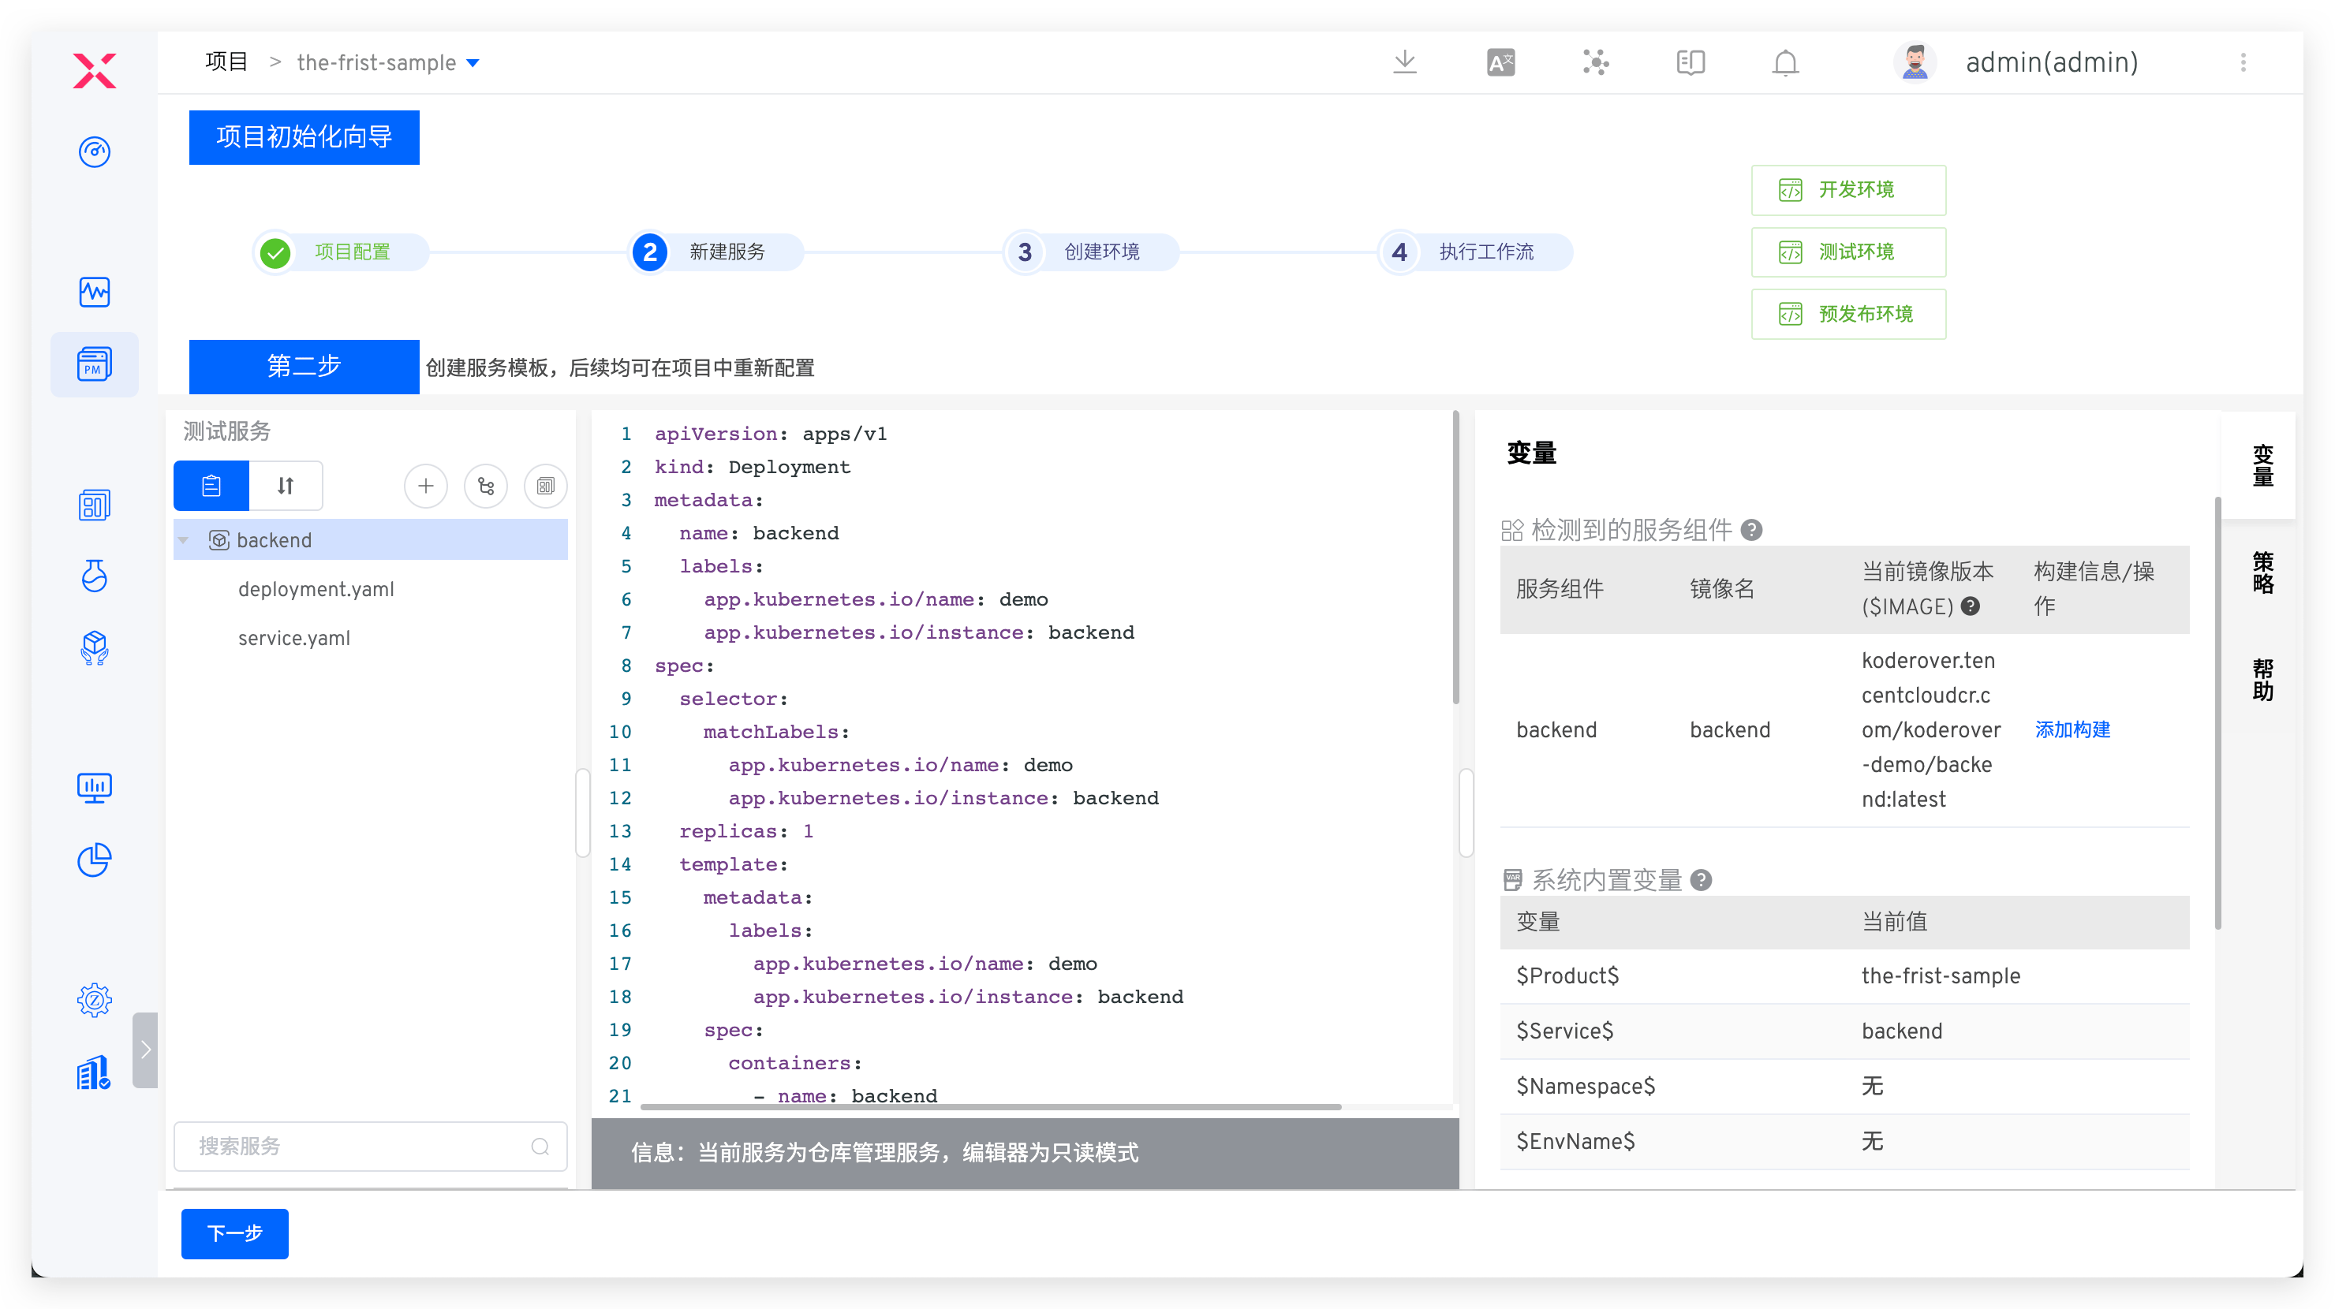Viewport: 2335px width, 1309px height.
Task: Expand the left sidebar with arrow handle
Action: (x=145, y=1050)
